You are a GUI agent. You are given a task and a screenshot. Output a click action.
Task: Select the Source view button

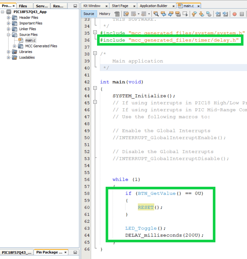coord(89,14)
